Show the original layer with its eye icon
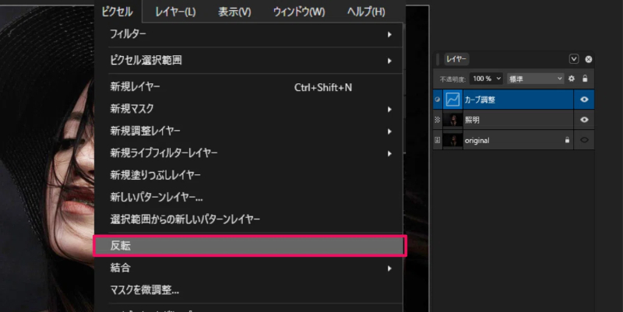 coord(584,140)
